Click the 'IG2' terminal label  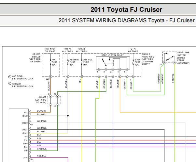[x=26, y=112]
